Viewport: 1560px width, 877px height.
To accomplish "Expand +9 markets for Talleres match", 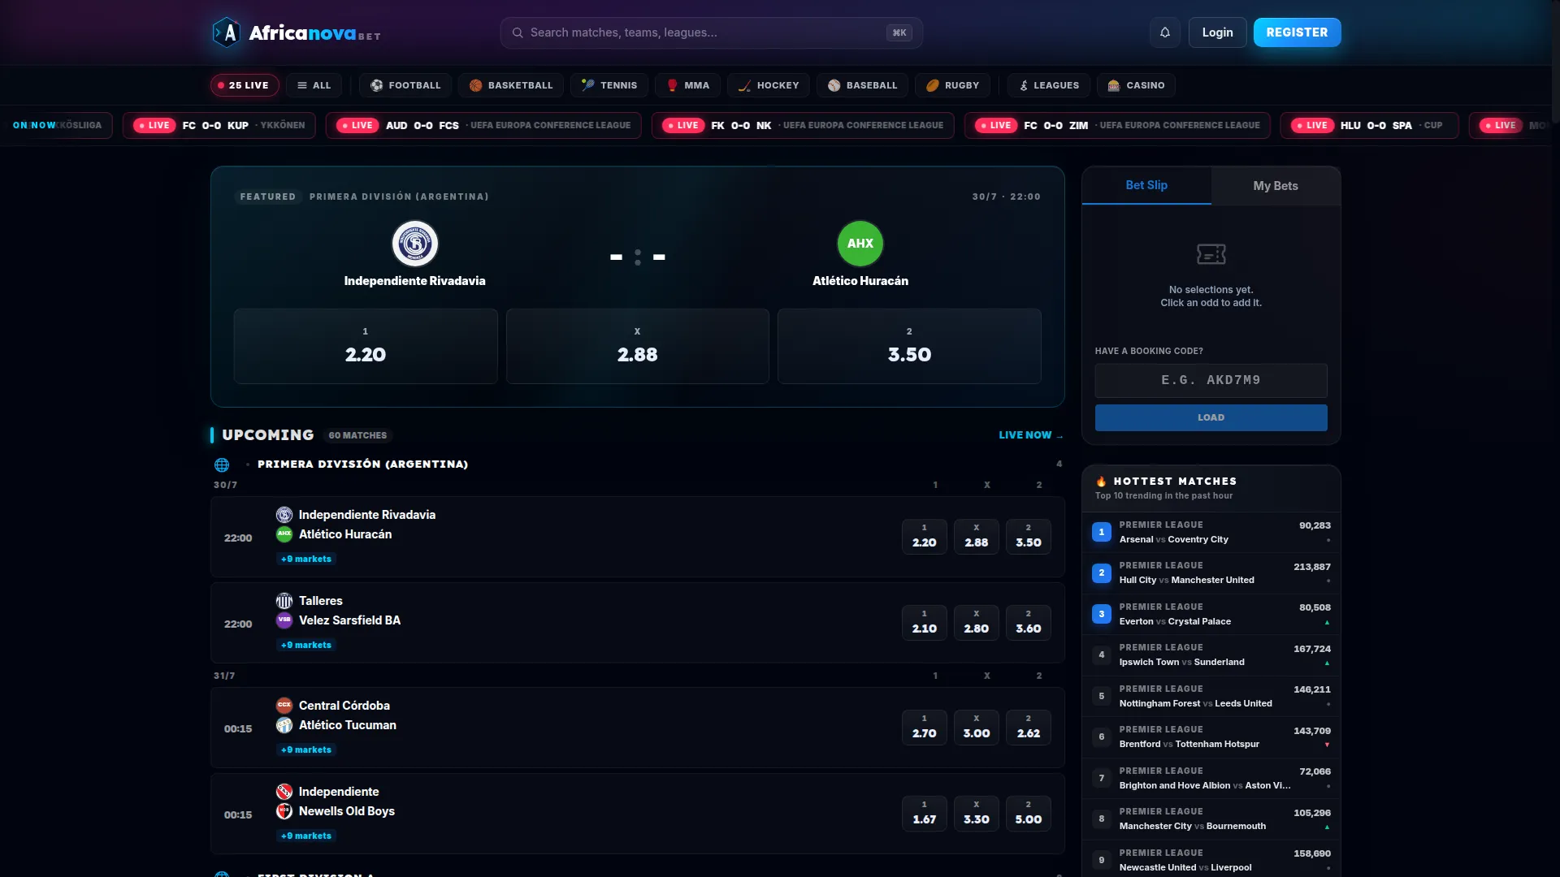I will click(306, 645).
